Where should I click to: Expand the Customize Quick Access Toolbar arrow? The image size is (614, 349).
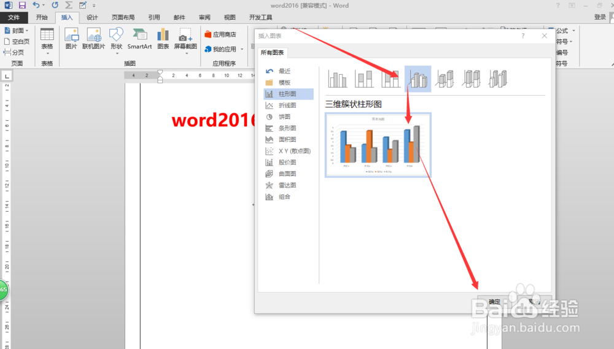(94, 6)
